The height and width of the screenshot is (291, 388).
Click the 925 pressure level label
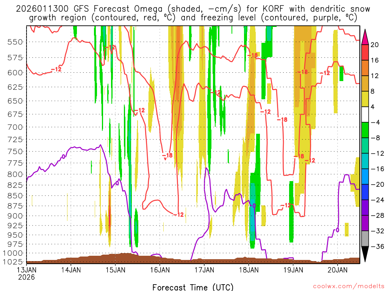(x=15, y=226)
